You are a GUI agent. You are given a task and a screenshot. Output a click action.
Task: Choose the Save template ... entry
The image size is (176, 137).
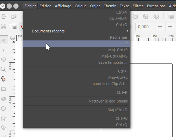click(x=76, y=62)
